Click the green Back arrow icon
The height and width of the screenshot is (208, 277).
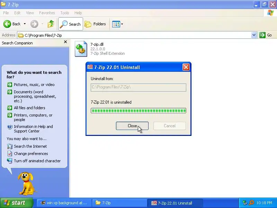tap(7, 24)
